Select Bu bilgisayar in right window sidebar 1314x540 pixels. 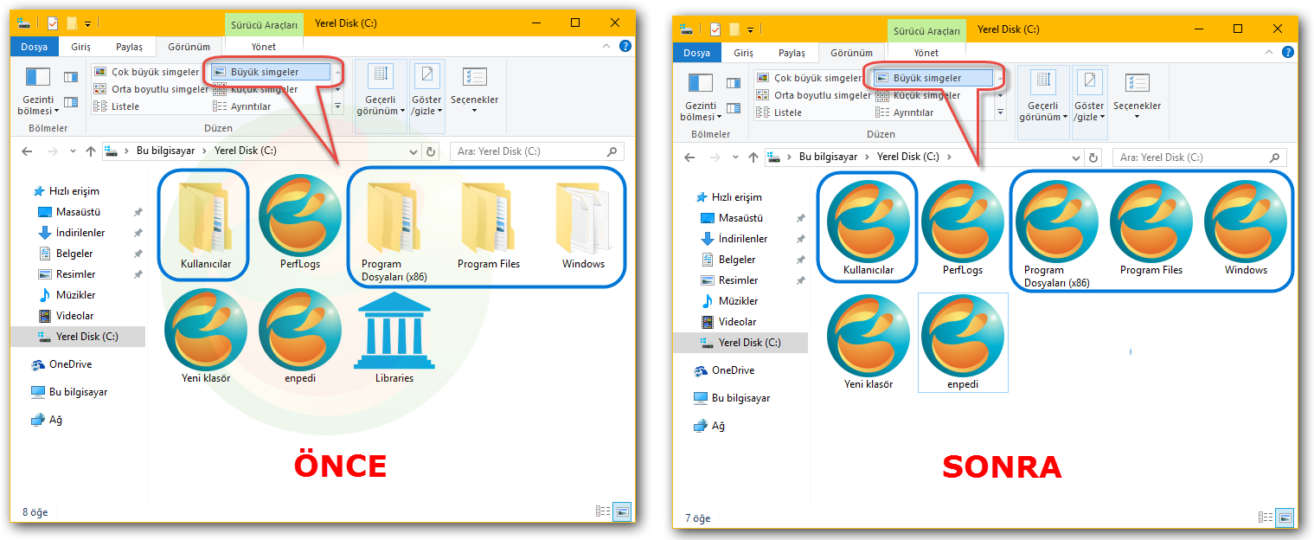732,398
